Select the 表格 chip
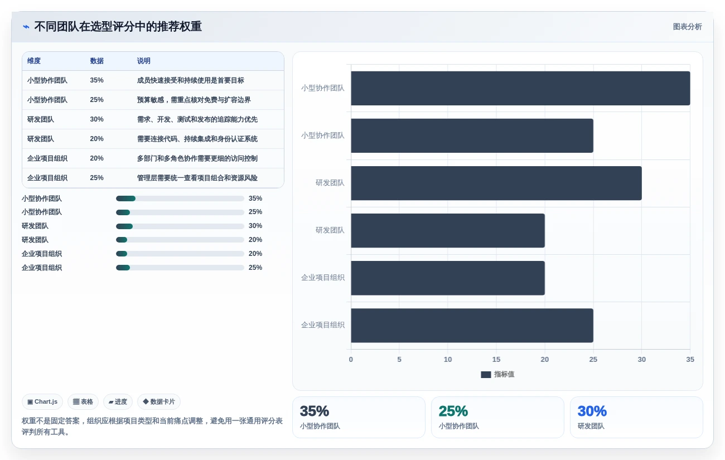 83,401
